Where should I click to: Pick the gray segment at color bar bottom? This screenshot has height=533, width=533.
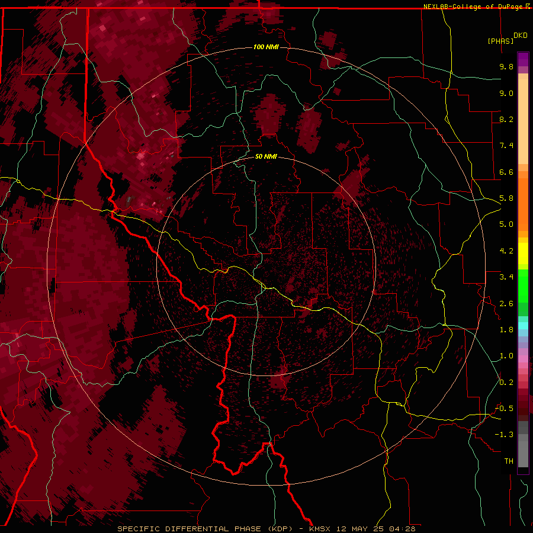click(523, 454)
